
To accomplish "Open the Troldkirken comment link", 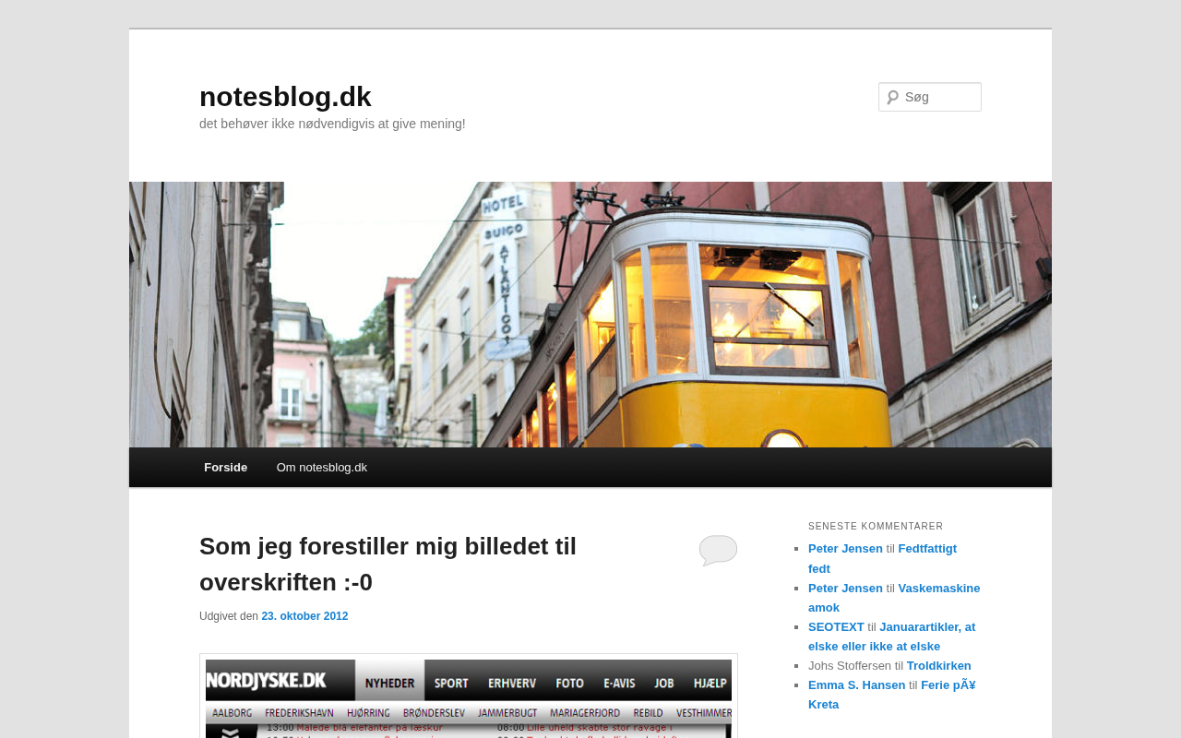I will [938, 666].
